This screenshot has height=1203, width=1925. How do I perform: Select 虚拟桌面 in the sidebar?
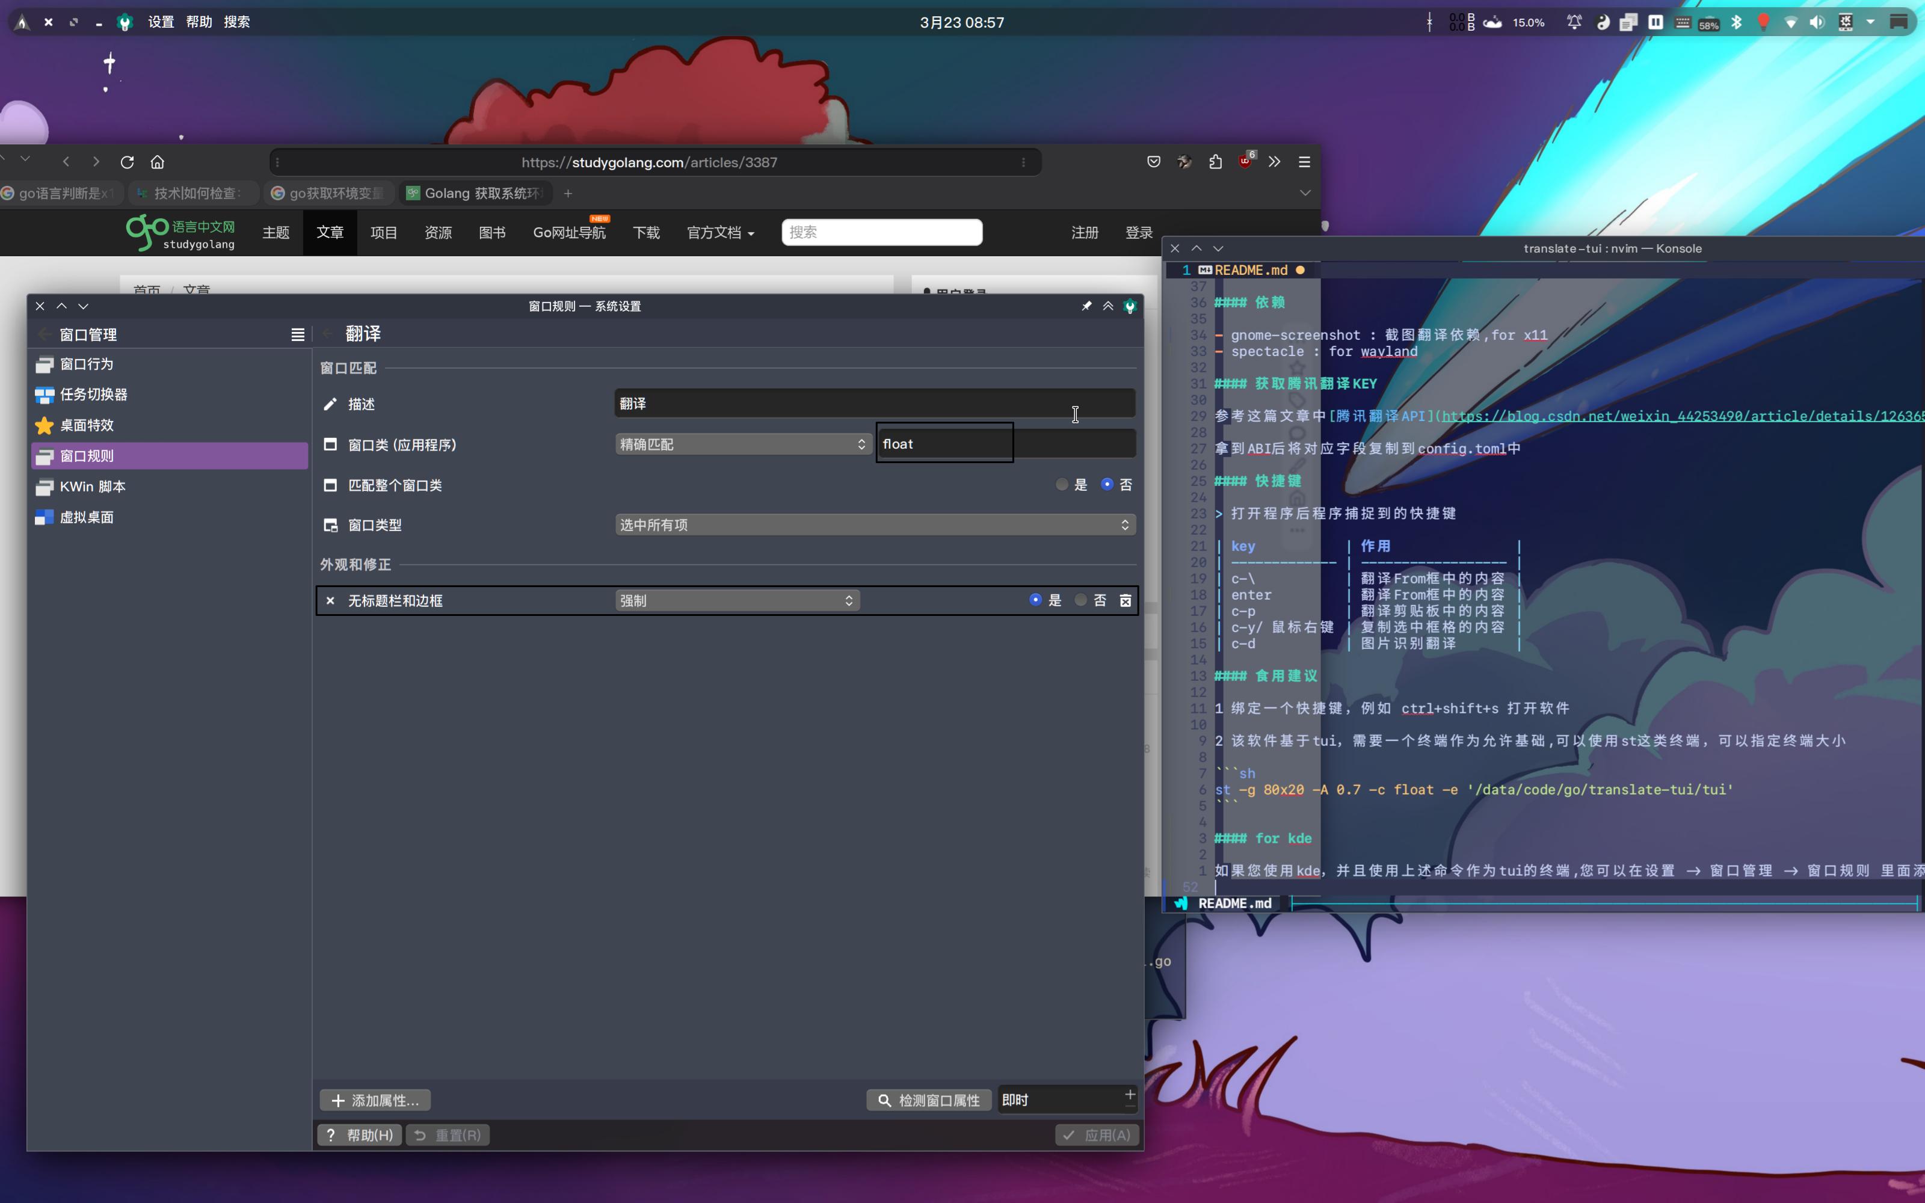pos(170,517)
